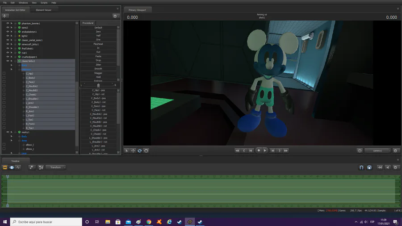402x226 pixels.
Task: Open the File menu
Action: 5,3
